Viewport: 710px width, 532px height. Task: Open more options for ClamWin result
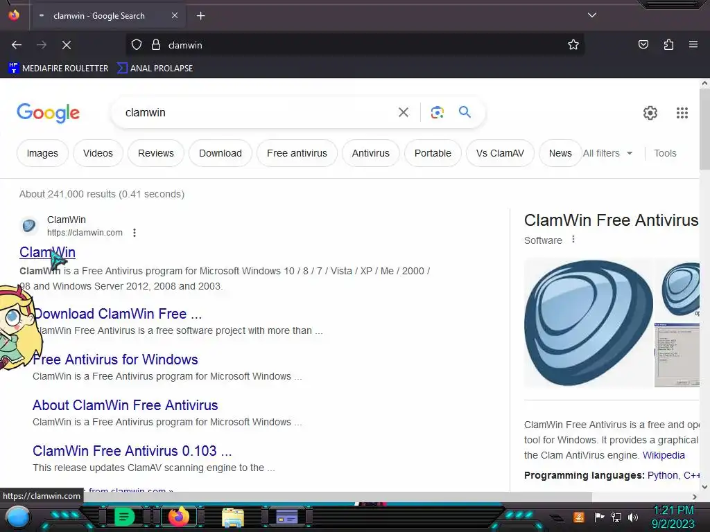click(135, 233)
